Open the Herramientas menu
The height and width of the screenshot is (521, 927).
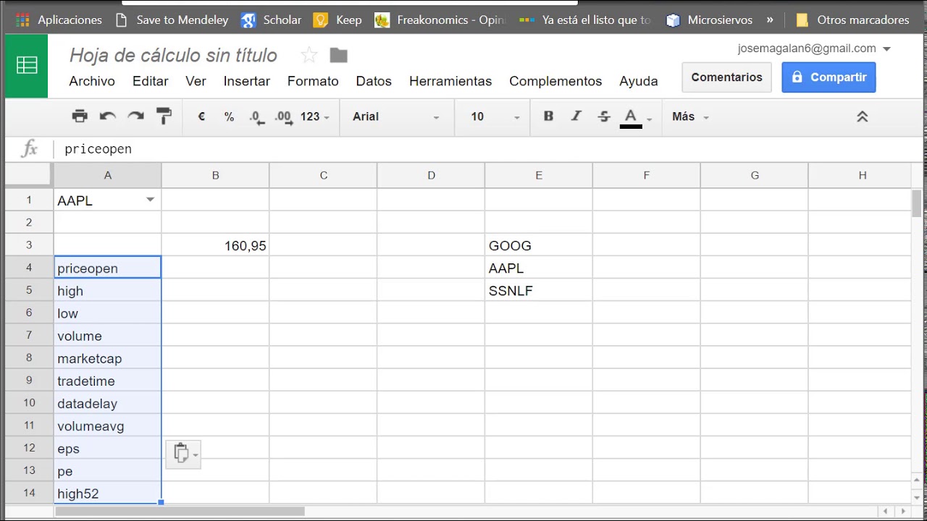pos(450,81)
